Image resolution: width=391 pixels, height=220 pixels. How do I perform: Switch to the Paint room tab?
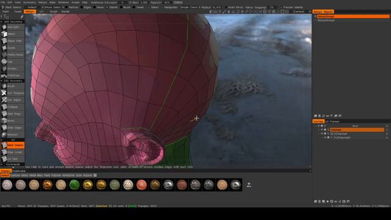pos(5,12)
